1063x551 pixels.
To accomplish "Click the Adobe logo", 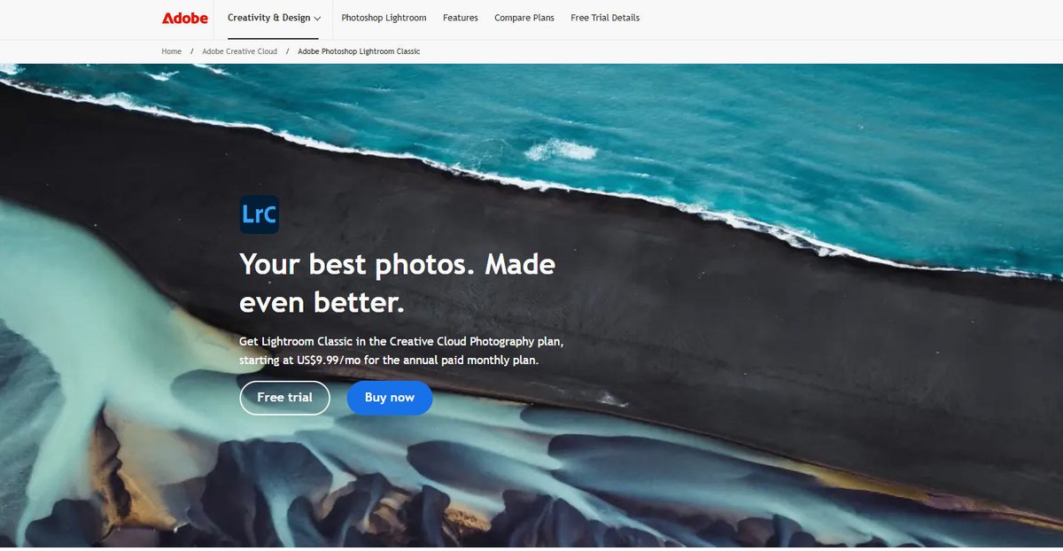I will [185, 18].
